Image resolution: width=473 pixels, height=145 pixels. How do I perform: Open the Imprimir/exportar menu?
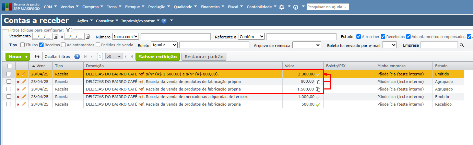tap(140, 21)
